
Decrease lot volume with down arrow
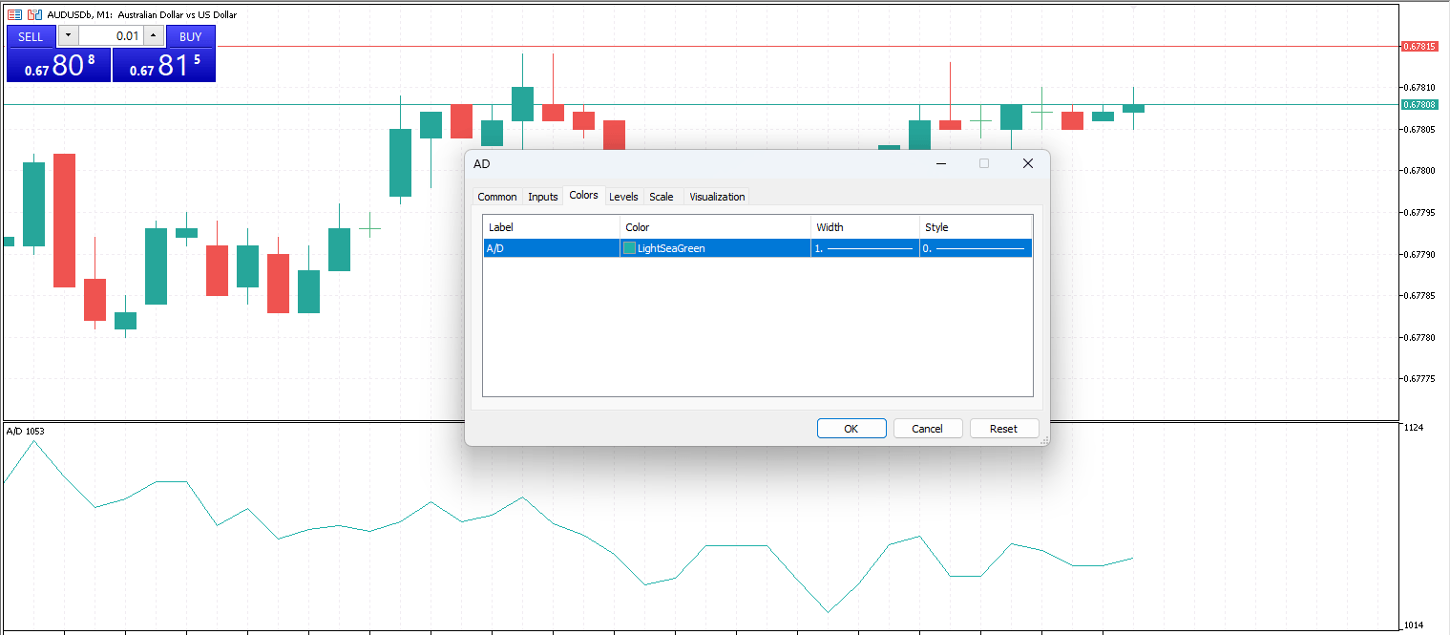pyautogui.click(x=68, y=36)
